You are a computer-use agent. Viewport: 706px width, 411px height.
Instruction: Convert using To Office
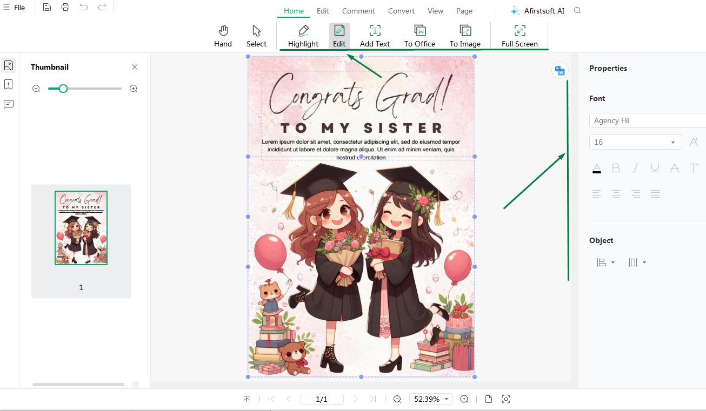[419, 36]
